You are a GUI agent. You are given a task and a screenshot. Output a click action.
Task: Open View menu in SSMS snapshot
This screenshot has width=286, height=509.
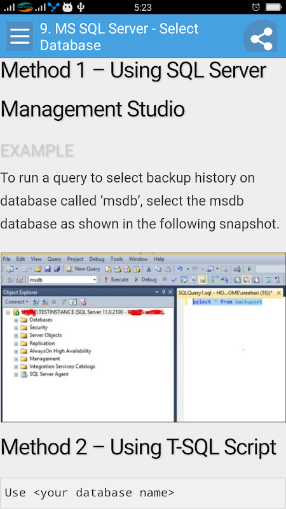36,259
